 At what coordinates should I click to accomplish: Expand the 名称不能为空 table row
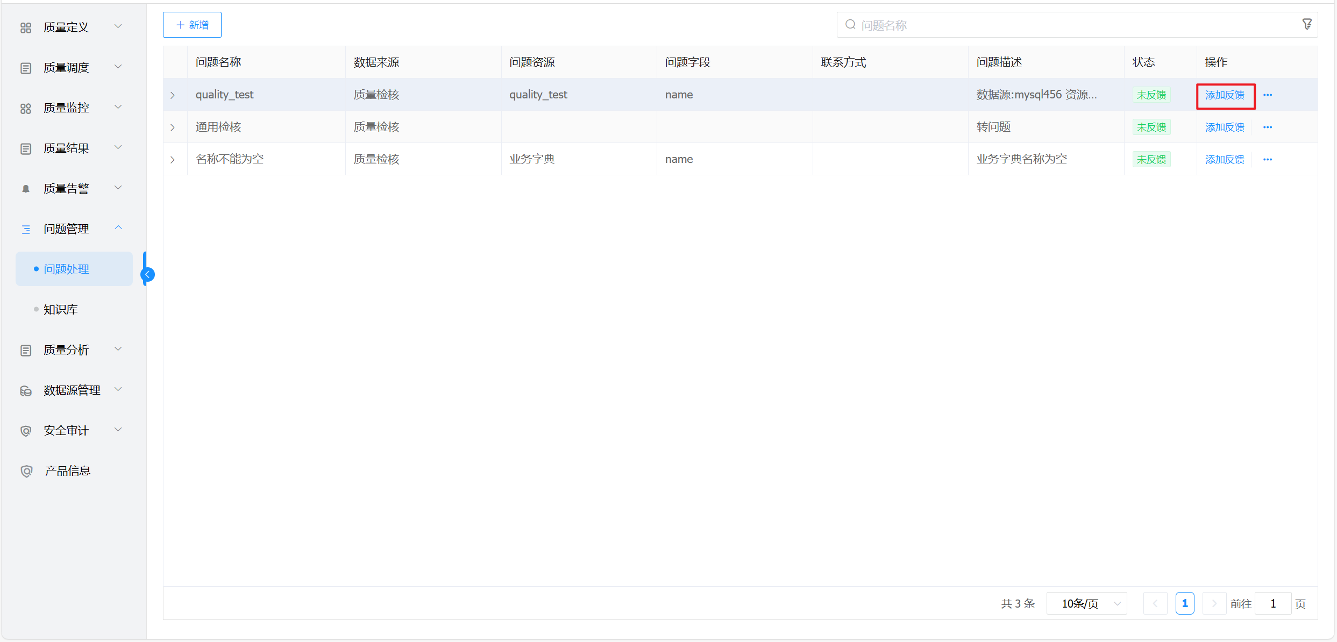tap(173, 160)
